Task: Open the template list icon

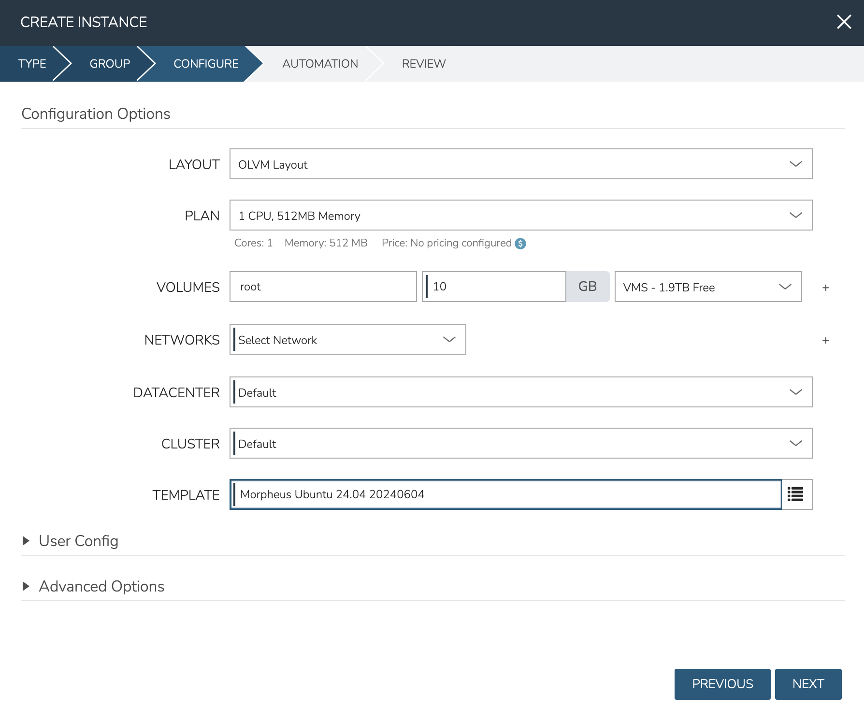Action: (x=795, y=494)
